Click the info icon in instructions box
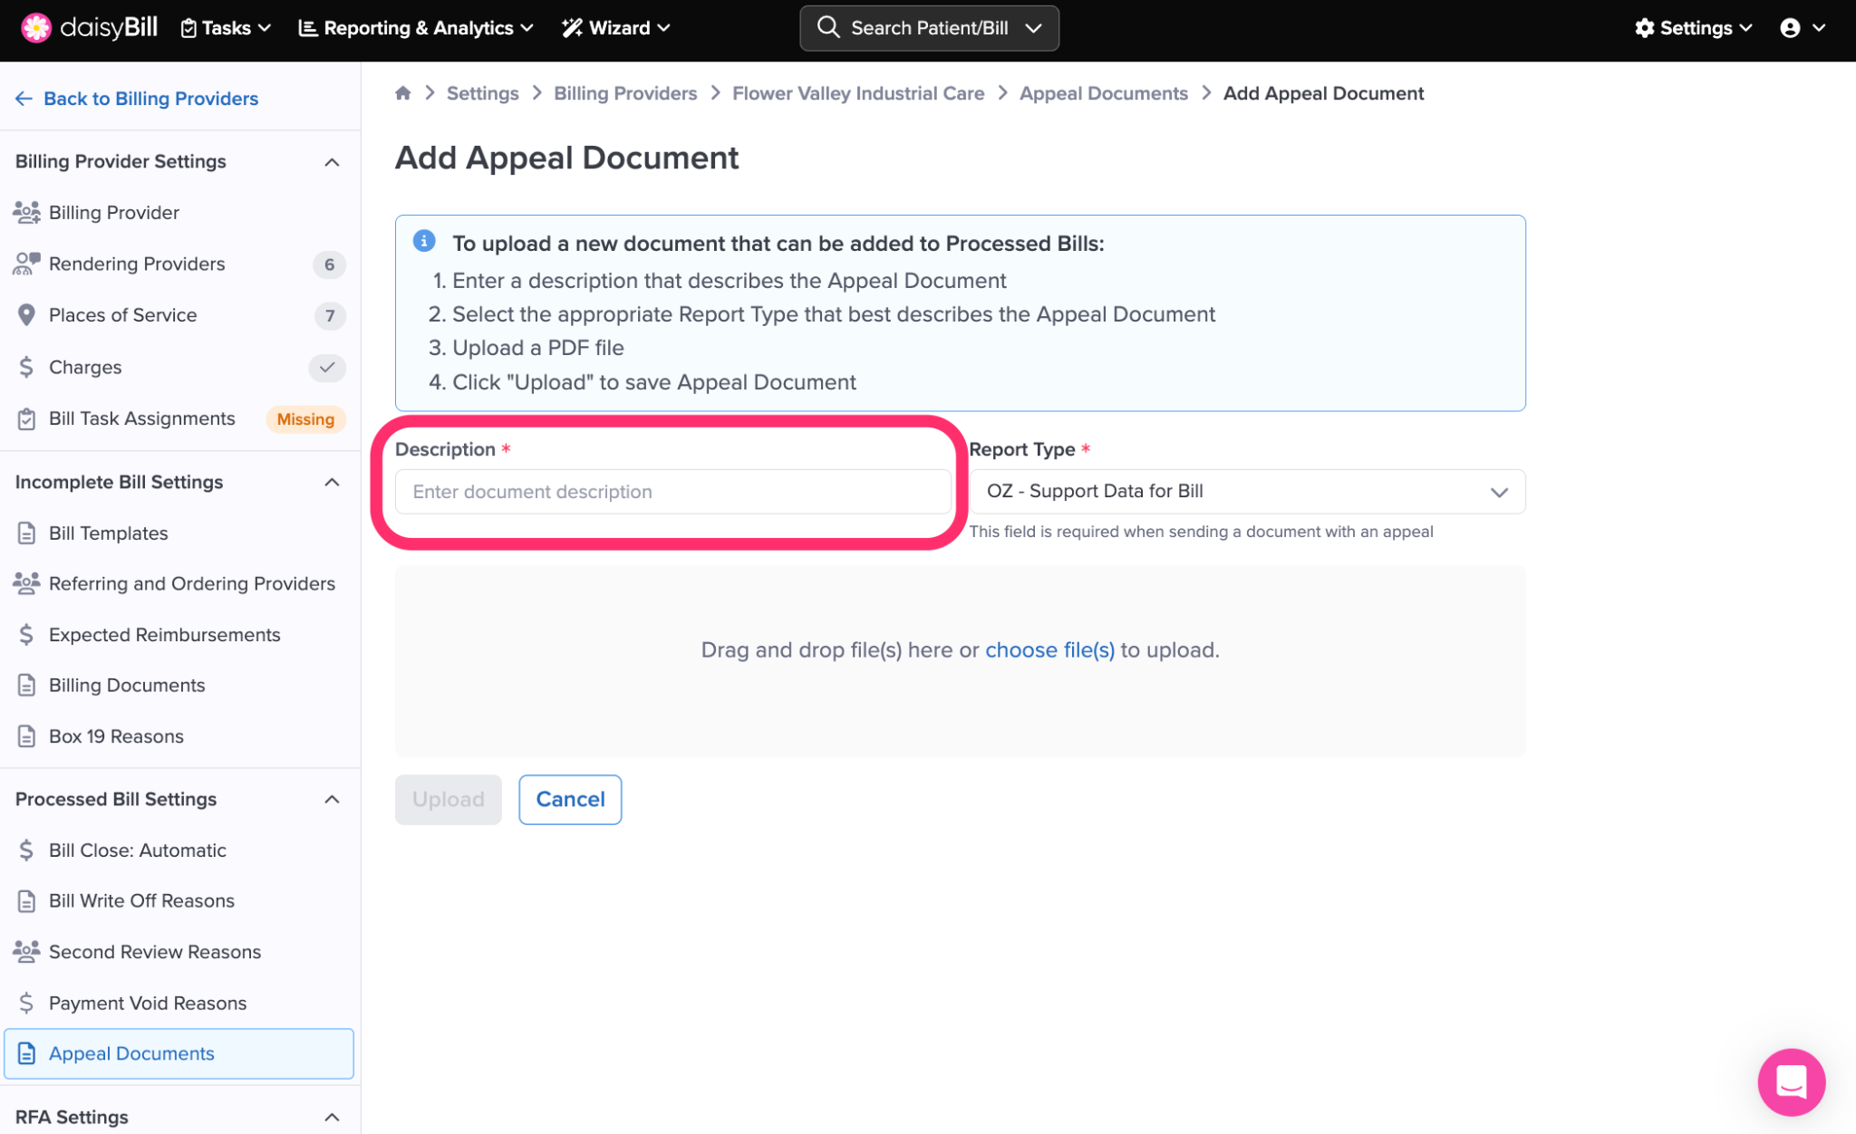 pyautogui.click(x=424, y=241)
